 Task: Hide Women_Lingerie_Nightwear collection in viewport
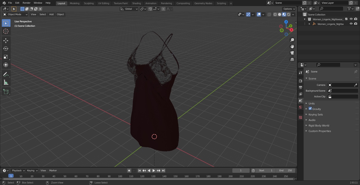point(351,19)
